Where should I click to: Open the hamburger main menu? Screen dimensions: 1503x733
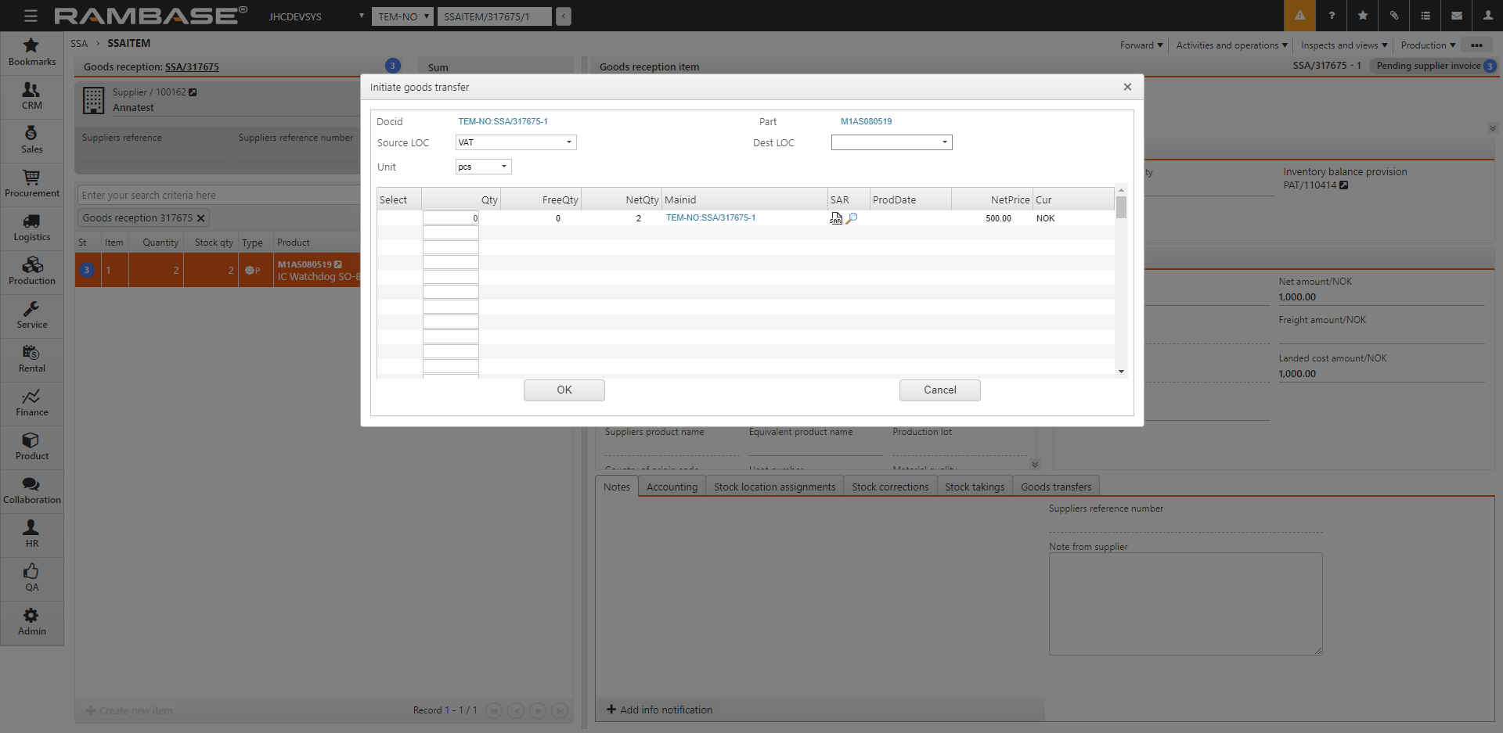pos(31,16)
